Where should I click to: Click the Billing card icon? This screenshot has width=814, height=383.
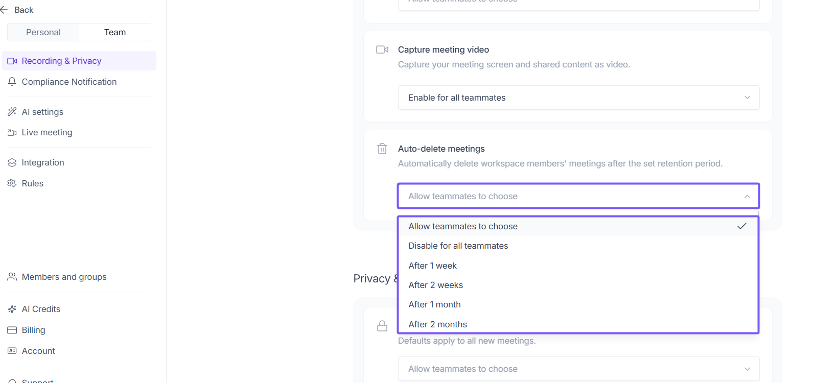[x=12, y=330]
